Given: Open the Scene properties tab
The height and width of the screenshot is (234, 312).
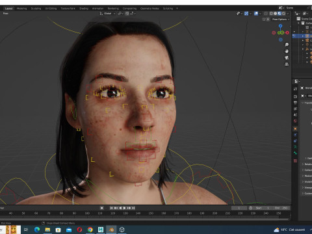Looking at the screenshot, I should click(x=295, y=115).
